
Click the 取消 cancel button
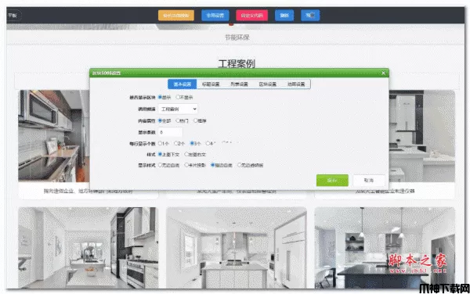pyautogui.click(x=369, y=181)
